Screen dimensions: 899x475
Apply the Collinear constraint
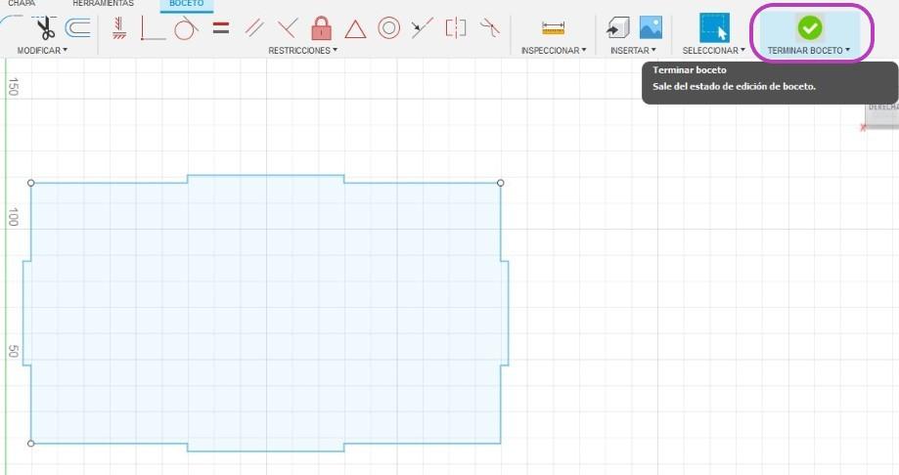422,28
